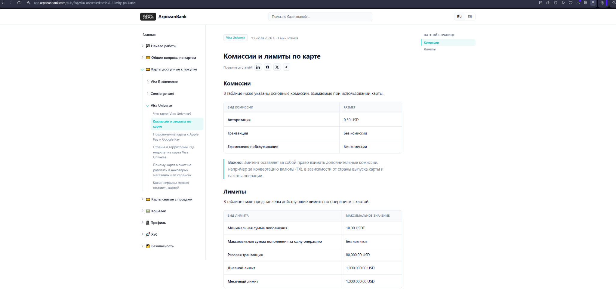Viewport: 616px width, 294px height.
Task: Click the browser address bar URL
Action: tap(85, 3)
